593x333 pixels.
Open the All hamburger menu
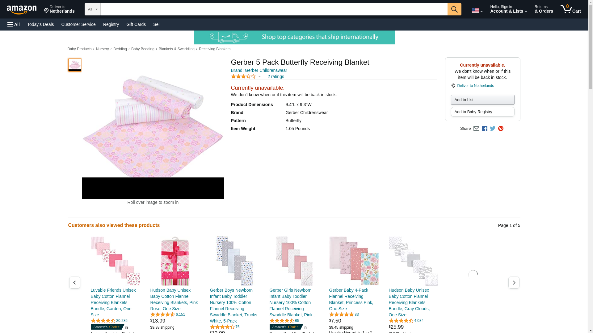tap(14, 24)
